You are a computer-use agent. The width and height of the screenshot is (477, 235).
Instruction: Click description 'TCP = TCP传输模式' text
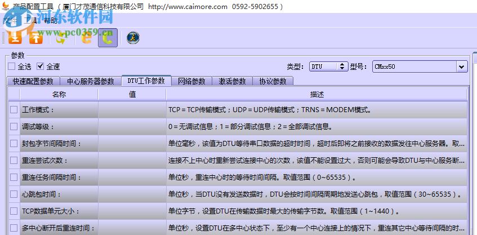tap(198, 110)
